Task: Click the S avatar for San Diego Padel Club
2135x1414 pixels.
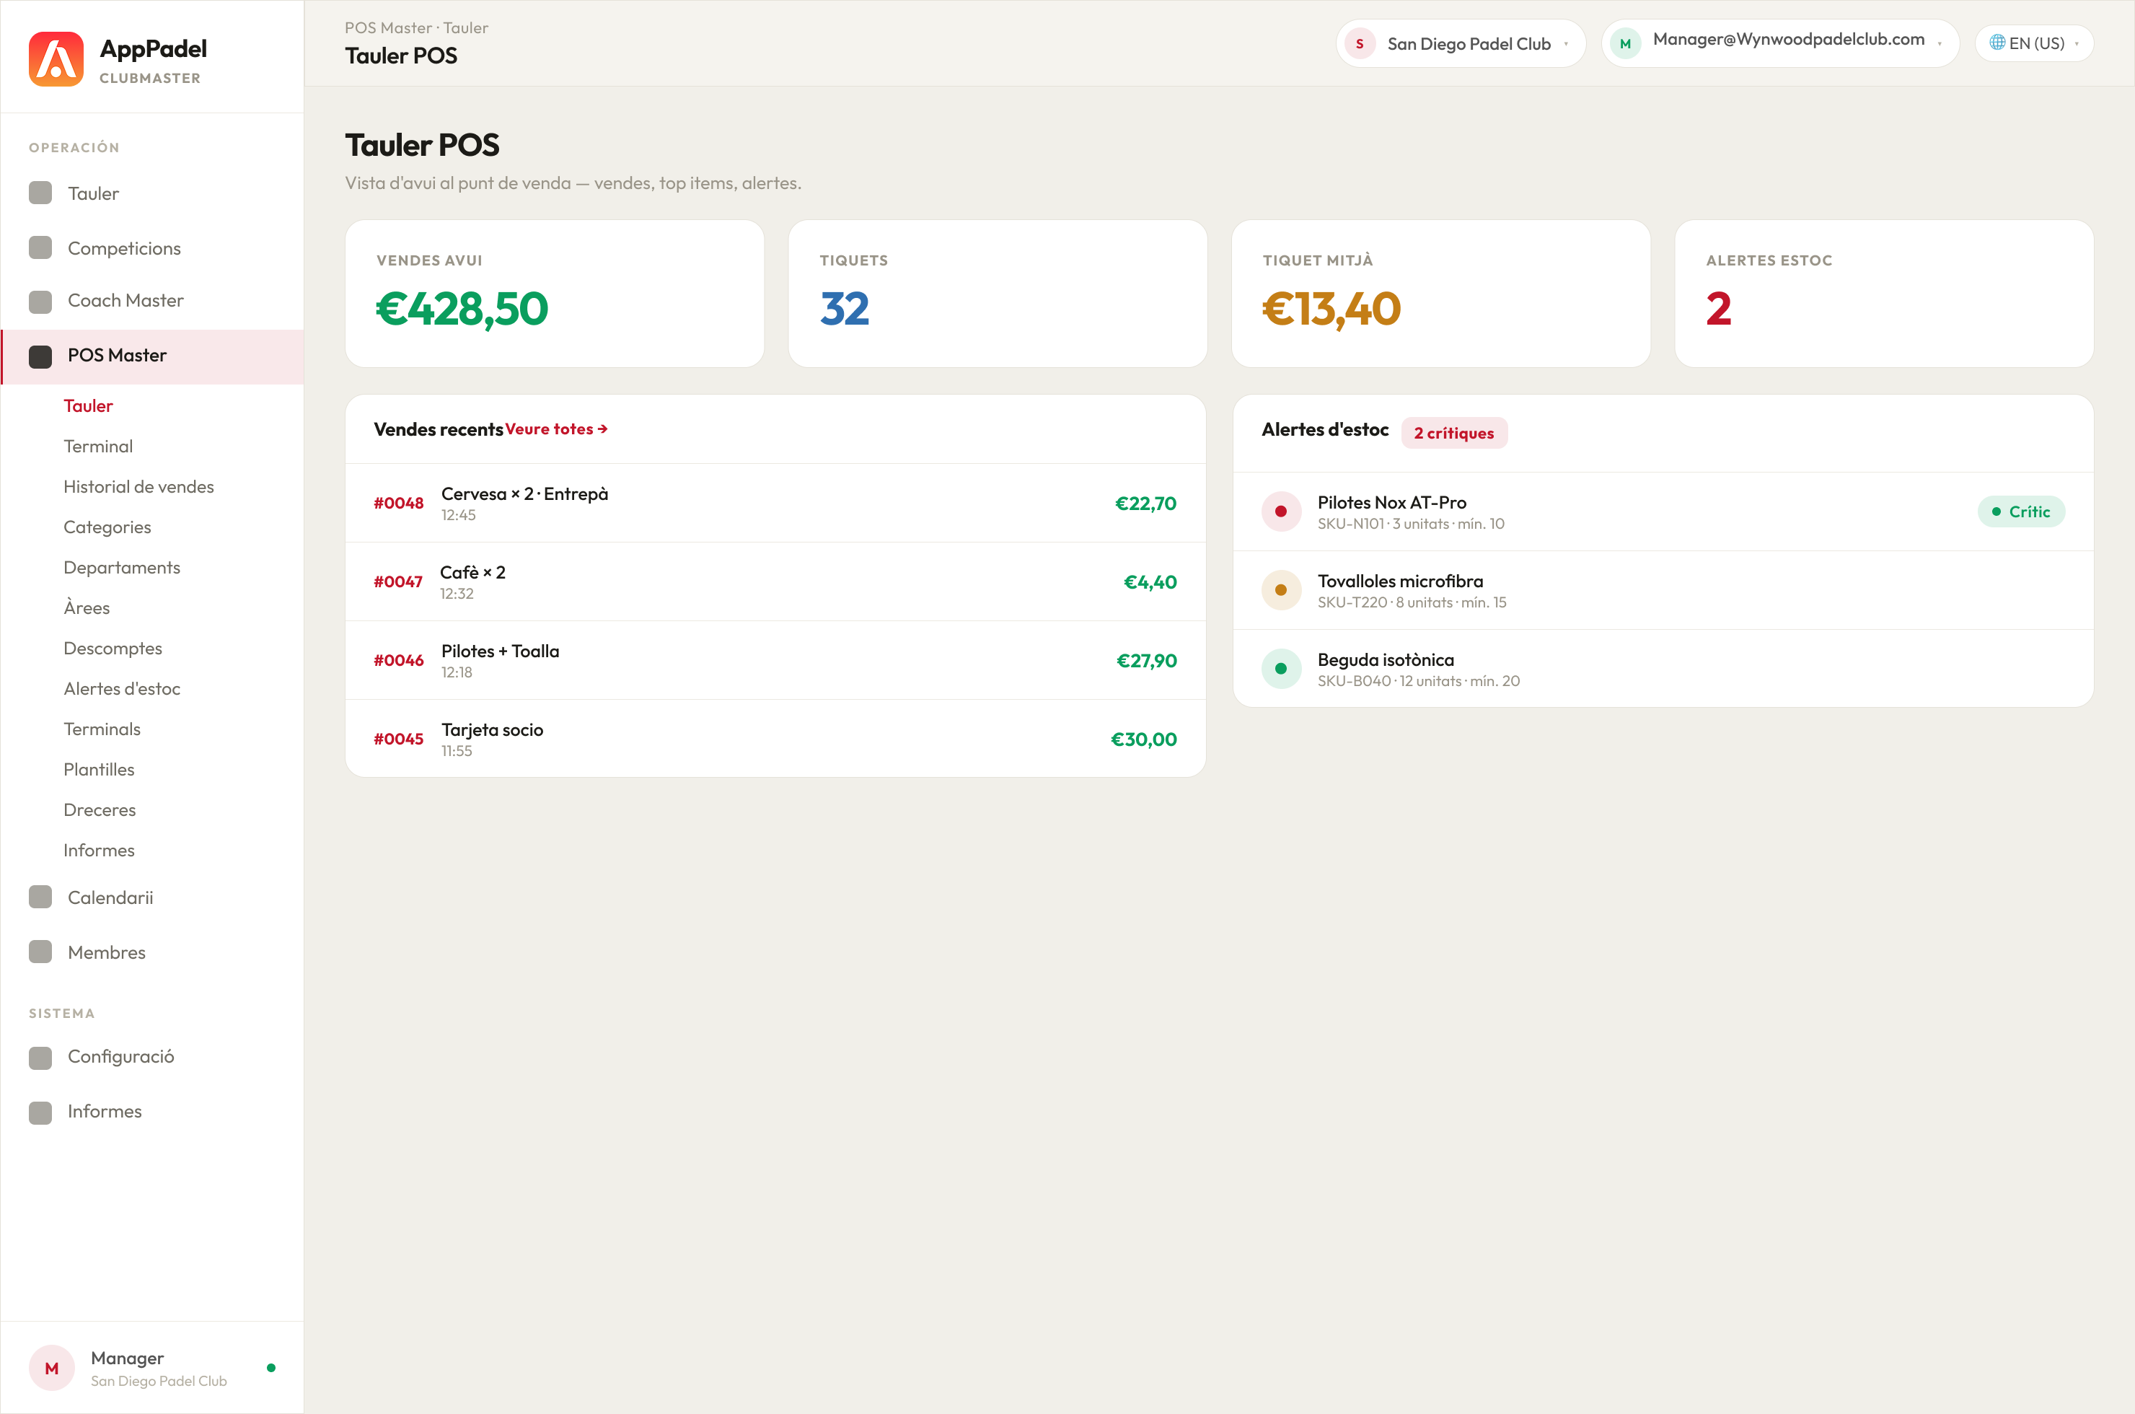Action: pyautogui.click(x=1360, y=43)
